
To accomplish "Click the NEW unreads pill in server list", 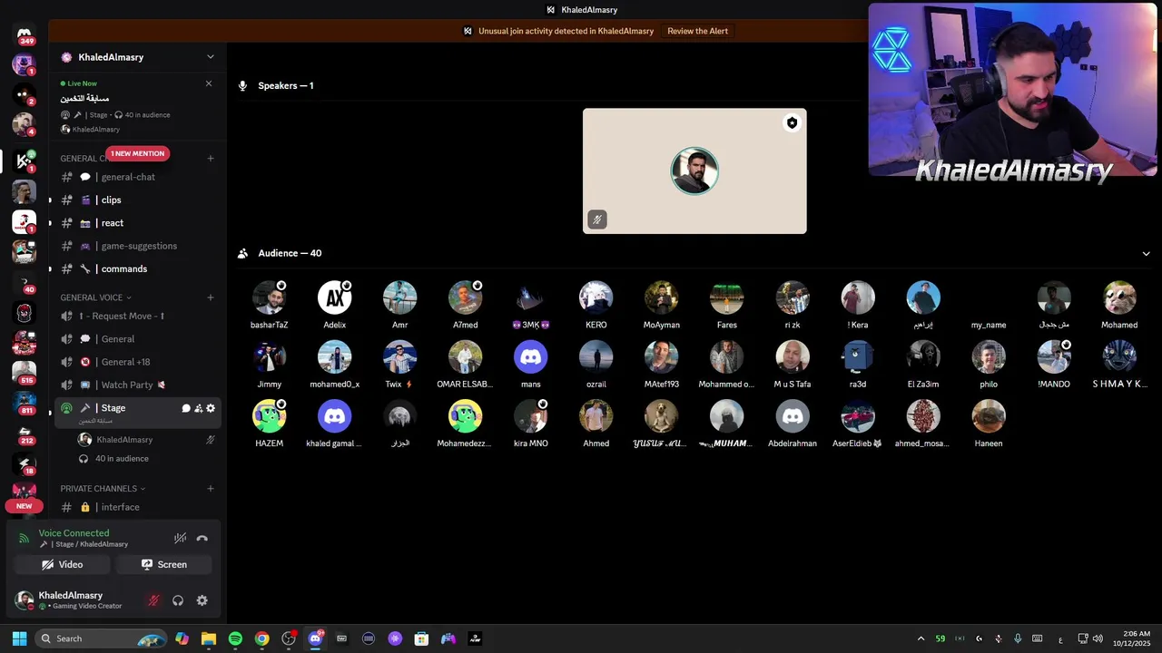I will coord(24,506).
